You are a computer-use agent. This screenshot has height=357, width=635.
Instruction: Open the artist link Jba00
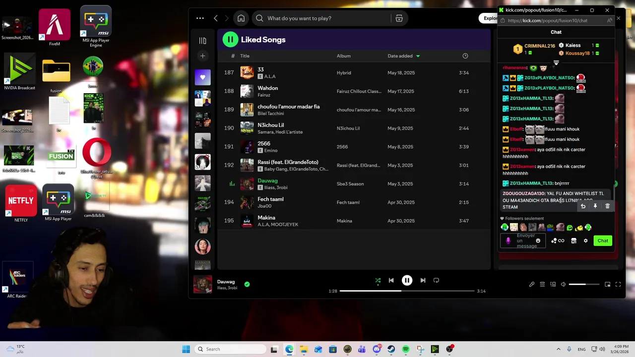264,206
